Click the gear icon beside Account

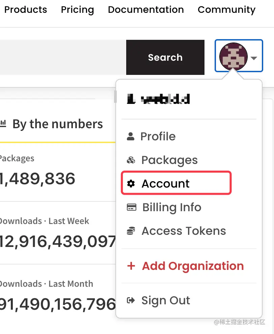[131, 184]
